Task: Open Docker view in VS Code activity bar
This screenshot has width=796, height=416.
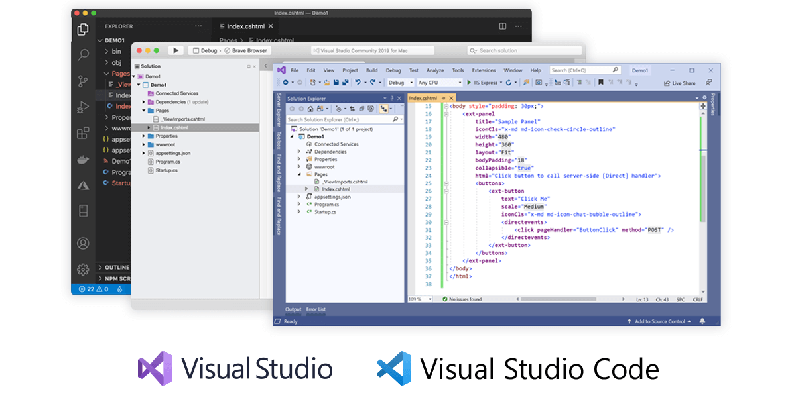Action: [x=83, y=159]
